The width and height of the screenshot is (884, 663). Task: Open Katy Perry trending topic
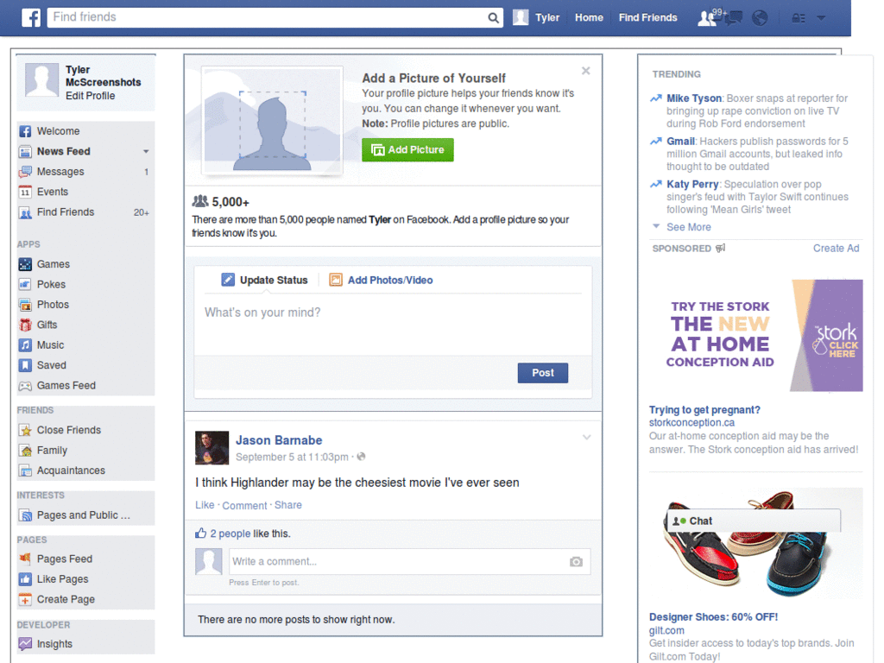692,184
